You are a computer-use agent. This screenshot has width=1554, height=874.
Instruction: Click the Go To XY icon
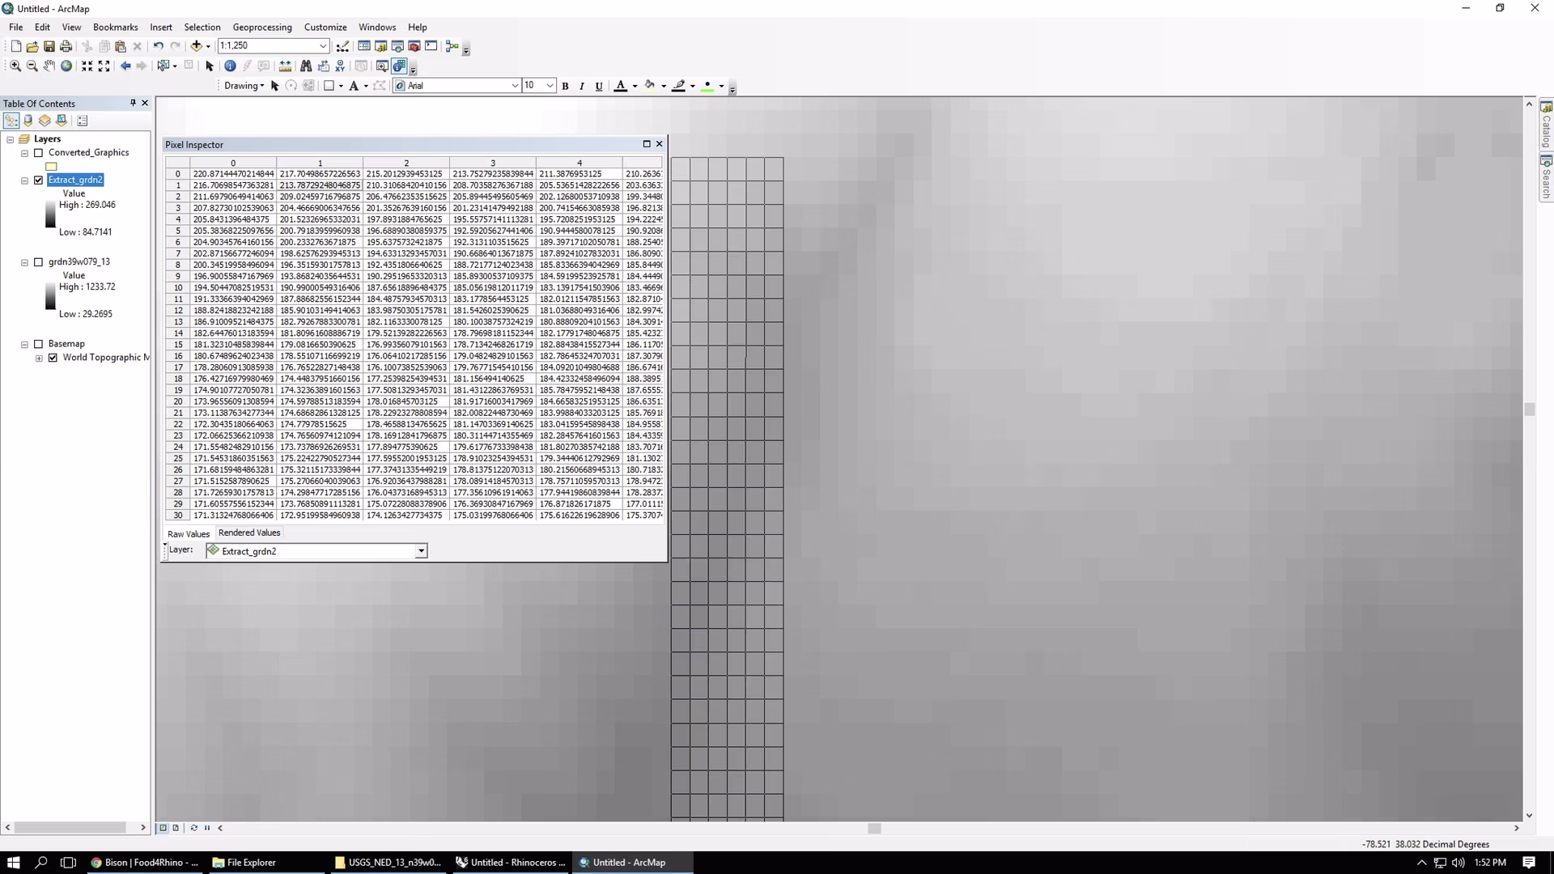tap(340, 66)
